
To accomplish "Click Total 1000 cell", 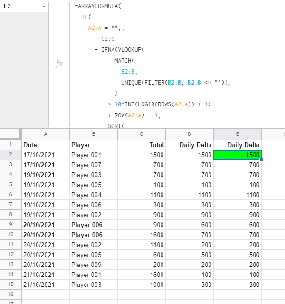I will [x=142, y=285].
